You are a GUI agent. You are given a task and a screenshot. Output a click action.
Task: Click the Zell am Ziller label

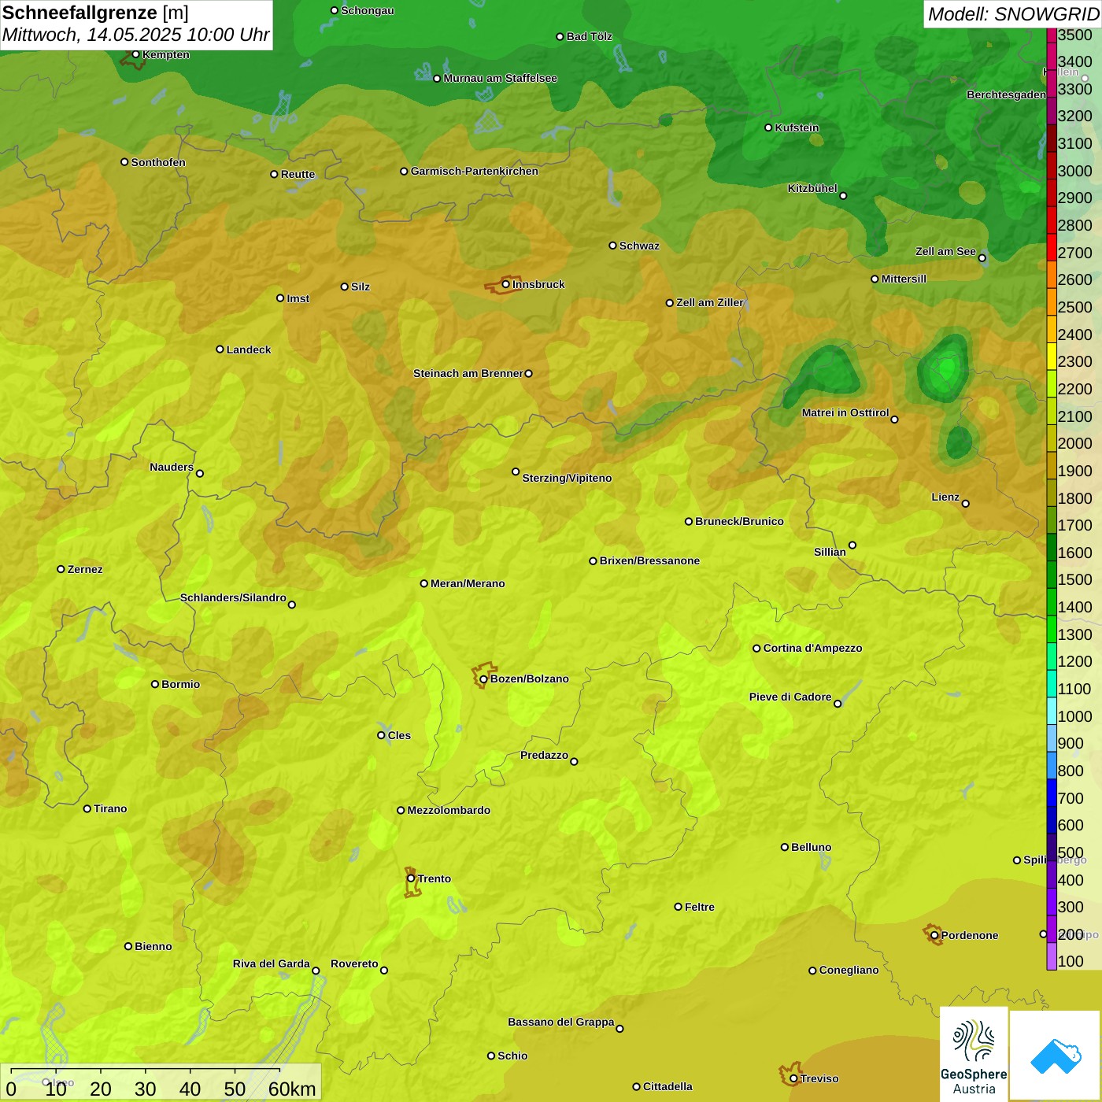point(710,302)
